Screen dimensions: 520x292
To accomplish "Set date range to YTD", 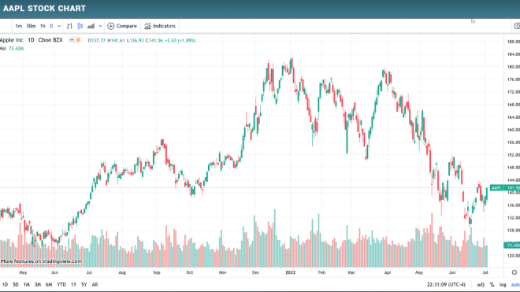I will [61, 284].
